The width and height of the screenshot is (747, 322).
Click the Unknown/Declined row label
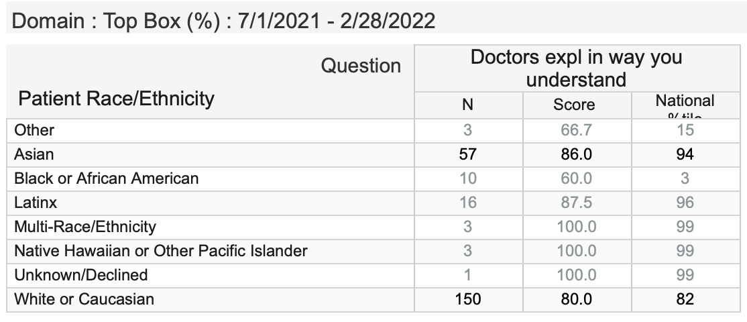(81, 274)
